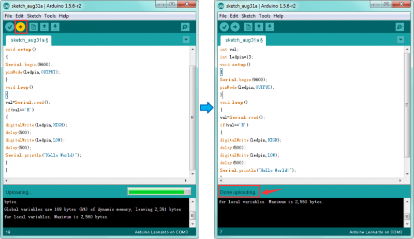Click the green upload progress bar
This screenshot has height=239, width=414.
159,192
